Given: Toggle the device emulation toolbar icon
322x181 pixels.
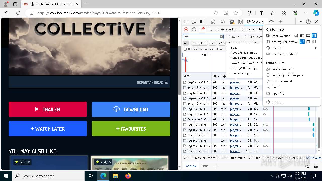Looking at the screenshot, I should (194, 22).
